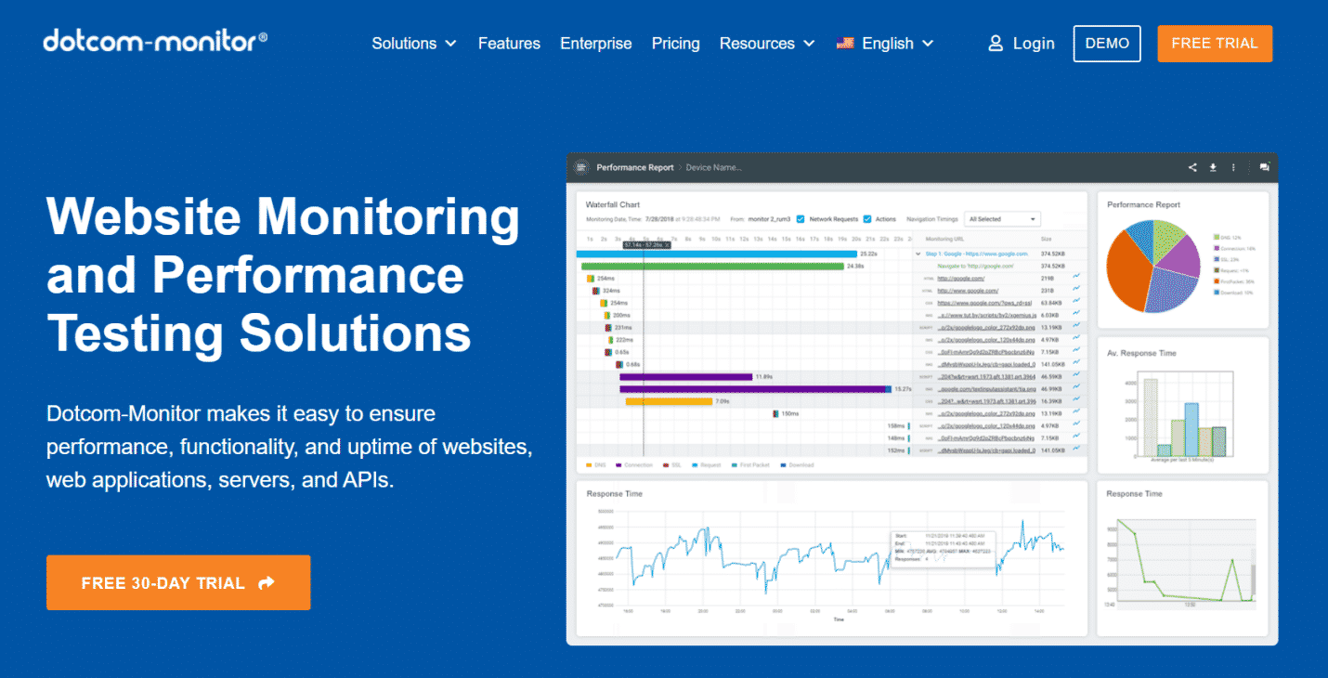Go to the Features menu item
The width and height of the screenshot is (1328, 678).
tap(509, 43)
